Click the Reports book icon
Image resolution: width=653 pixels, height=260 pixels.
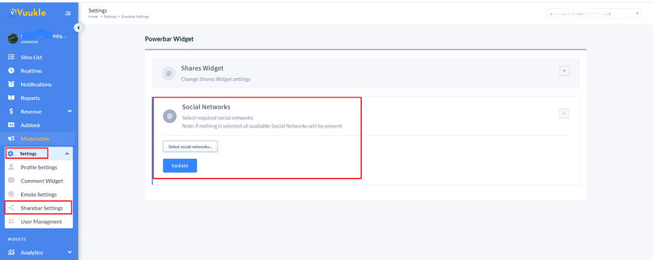(12, 98)
